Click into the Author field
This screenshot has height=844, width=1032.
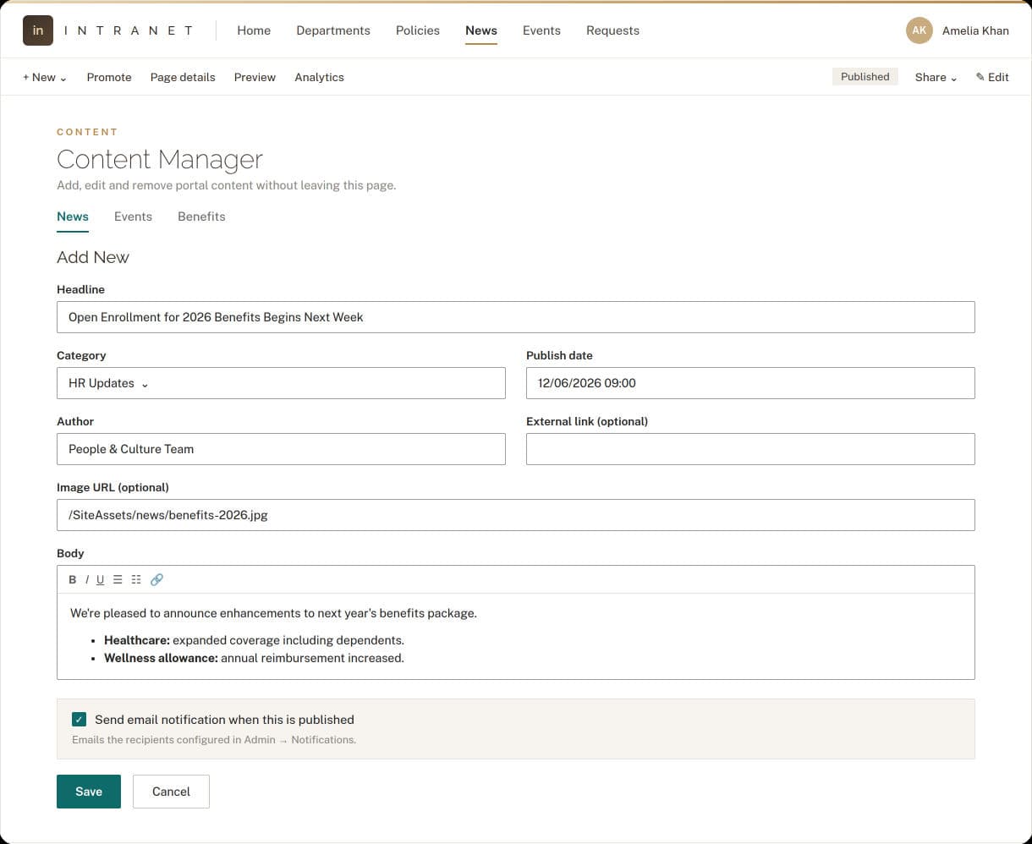[x=281, y=449]
